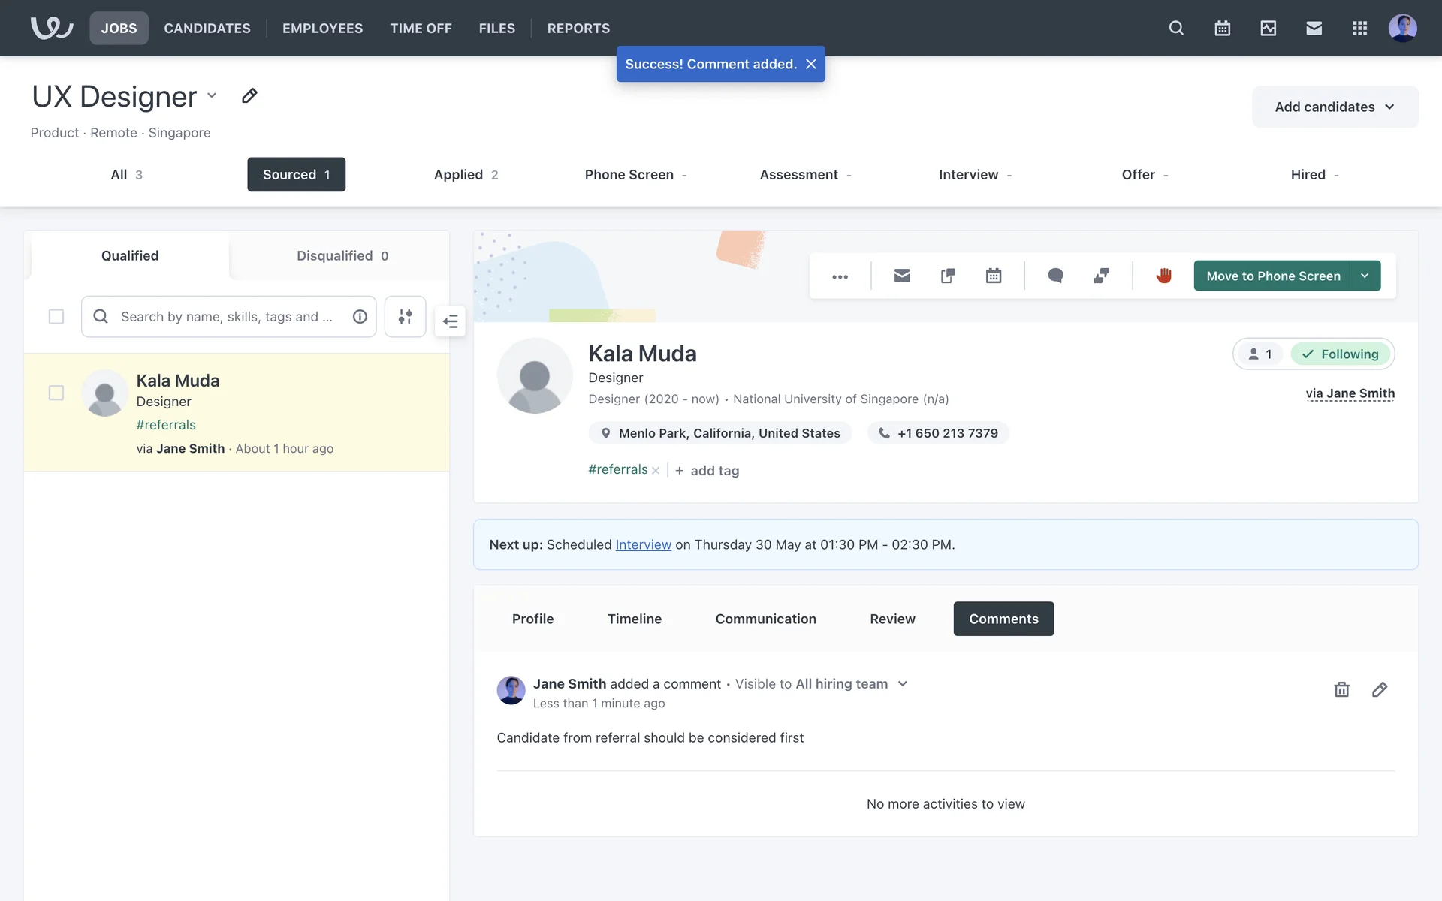The image size is (1442, 901).
Task: Open the Add candidates dropdown
Action: click(1335, 107)
